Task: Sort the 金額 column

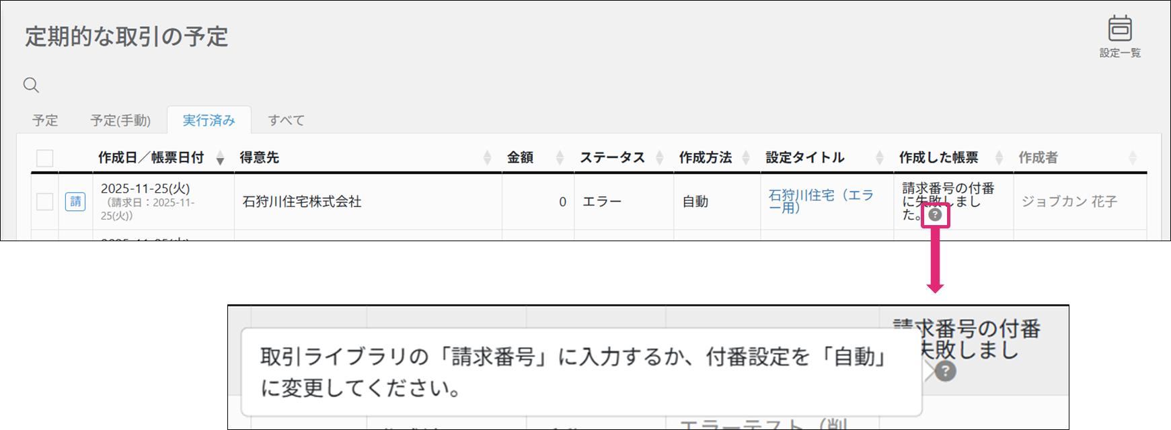Action: pyautogui.click(x=560, y=158)
